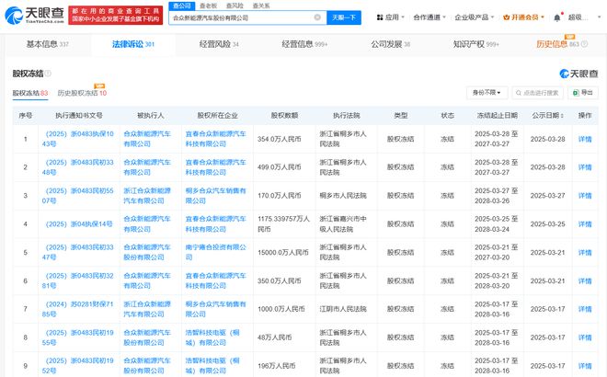607x377 pixels.
Task: Click 15000.0万人民币 amount cell
Action: [x=283, y=252]
